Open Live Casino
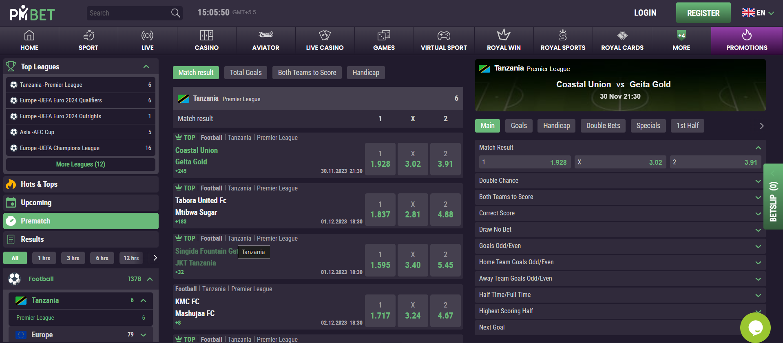 tap(325, 41)
